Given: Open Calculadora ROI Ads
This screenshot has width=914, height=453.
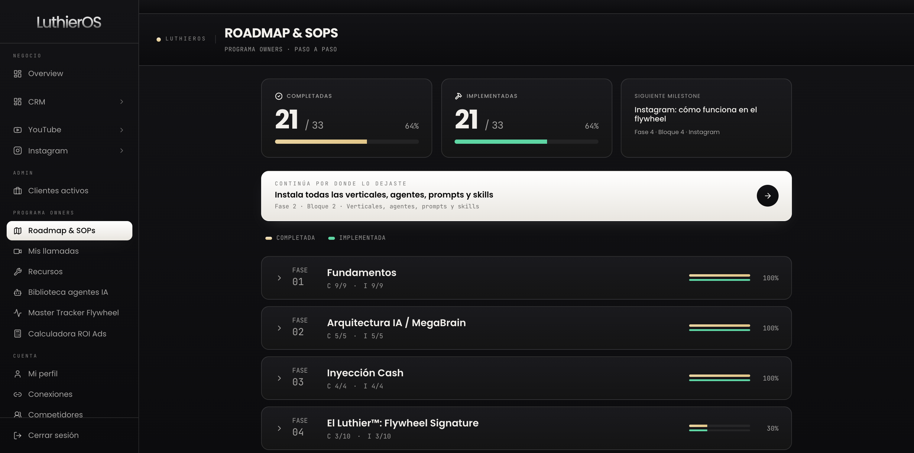Looking at the screenshot, I should click(x=69, y=334).
